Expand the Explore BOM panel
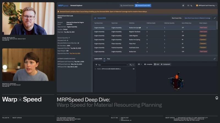 (215, 59)
